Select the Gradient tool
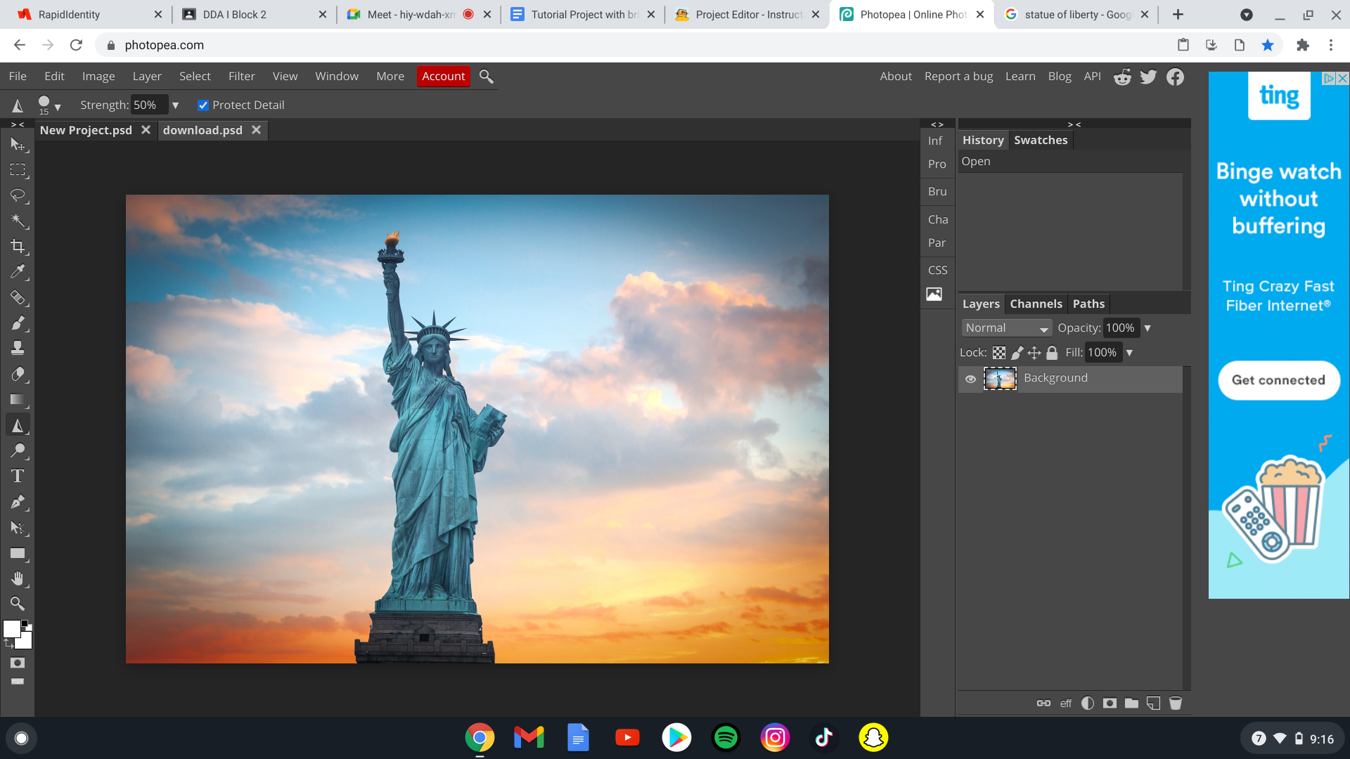Image resolution: width=1350 pixels, height=759 pixels. click(18, 400)
